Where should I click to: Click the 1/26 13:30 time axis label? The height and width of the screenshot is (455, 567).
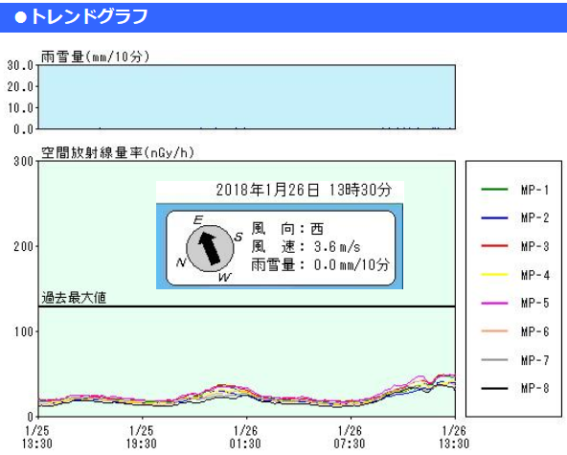[454, 437]
